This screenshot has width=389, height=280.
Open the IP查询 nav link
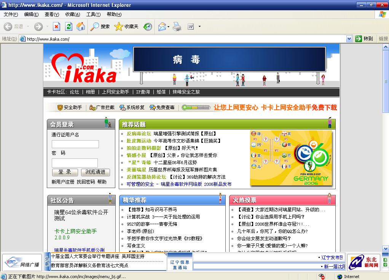143,92
